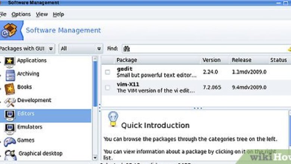Click the Graphical desktop penguin icon
The height and width of the screenshot is (164, 291).
10,155
